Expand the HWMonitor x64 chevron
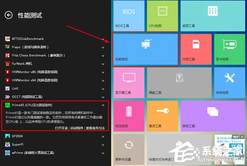Screen dimensions: 247x166 pyautogui.click(x=103, y=81)
